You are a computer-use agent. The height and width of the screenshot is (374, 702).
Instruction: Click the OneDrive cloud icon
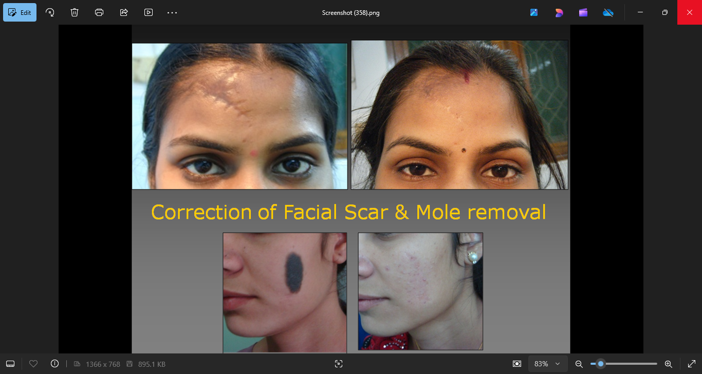point(608,12)
